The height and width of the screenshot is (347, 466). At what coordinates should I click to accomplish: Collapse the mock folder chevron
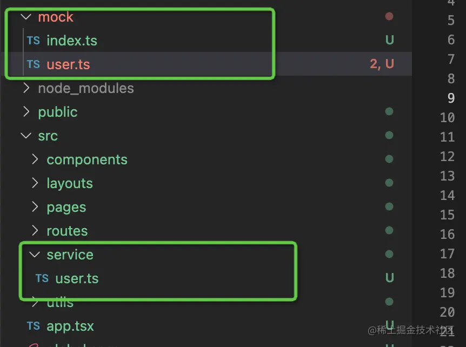[26, 17]
